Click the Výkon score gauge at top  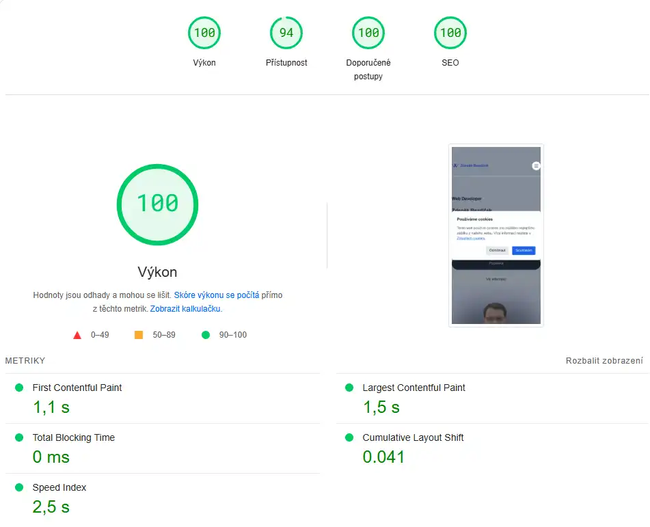pos(204,32)
